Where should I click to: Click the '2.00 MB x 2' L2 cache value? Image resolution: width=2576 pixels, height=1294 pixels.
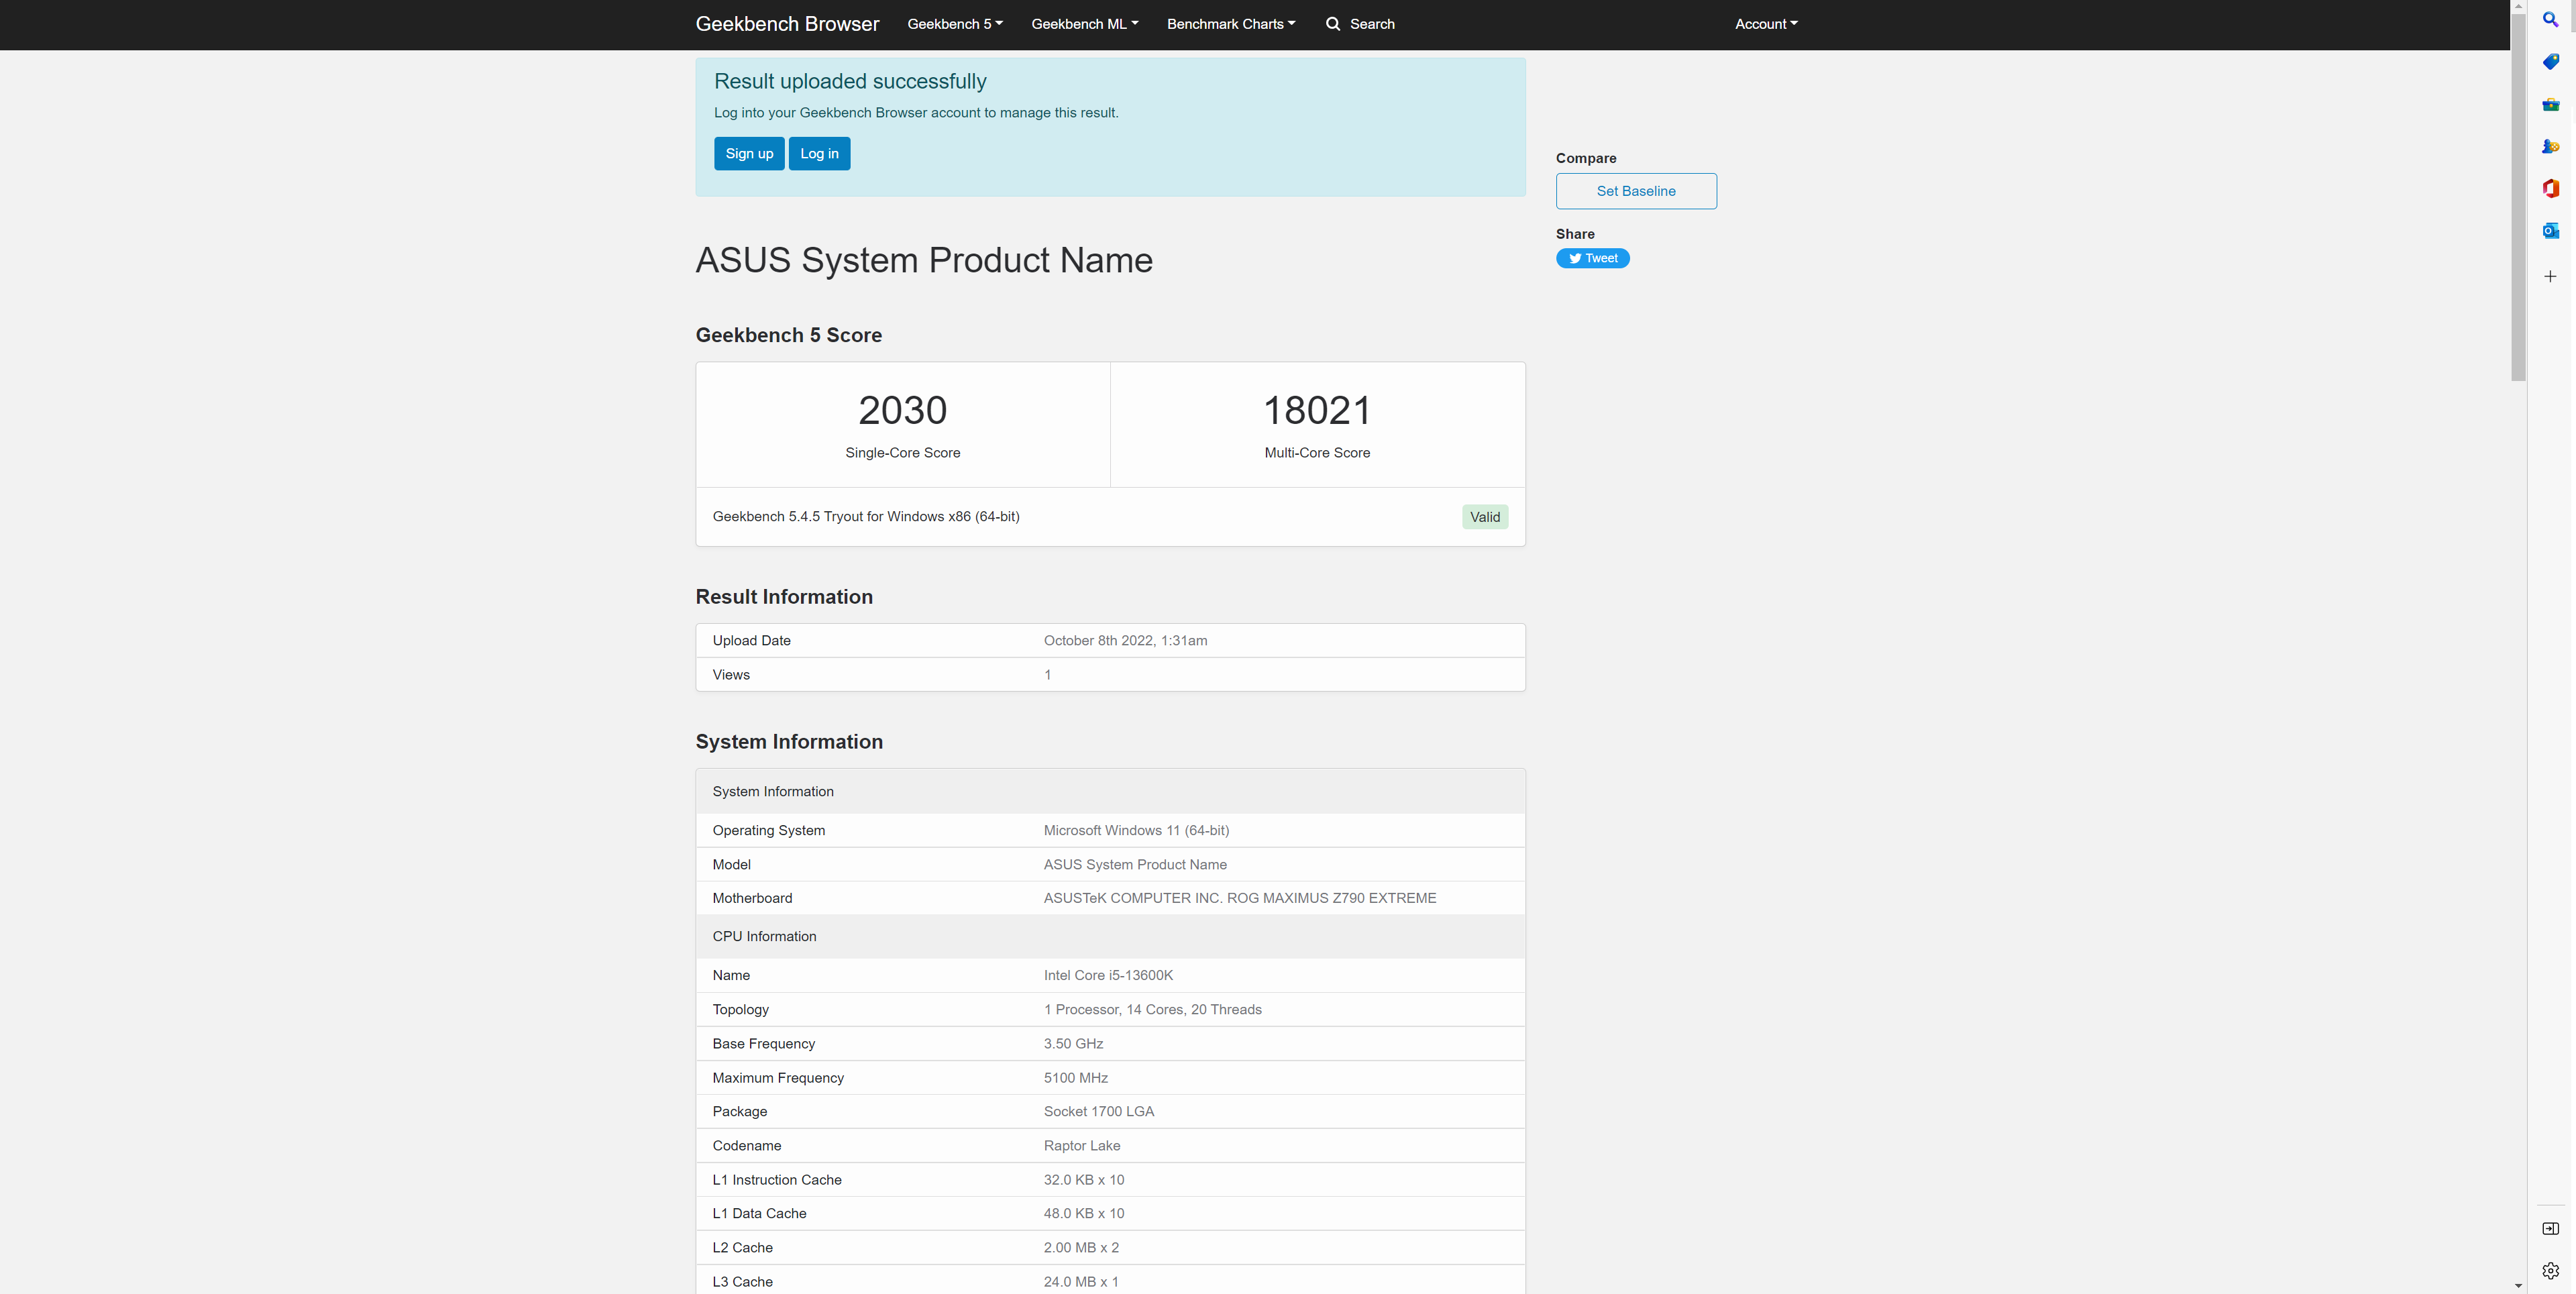[x=1081, y=1248]
